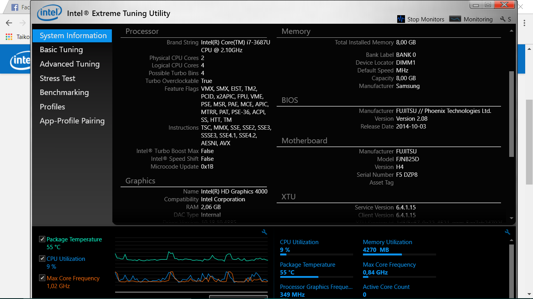This screenshot has height=299, width=533.
Task: Open the Profiles section
Action: pyautogui.click(x=52, y=107)
